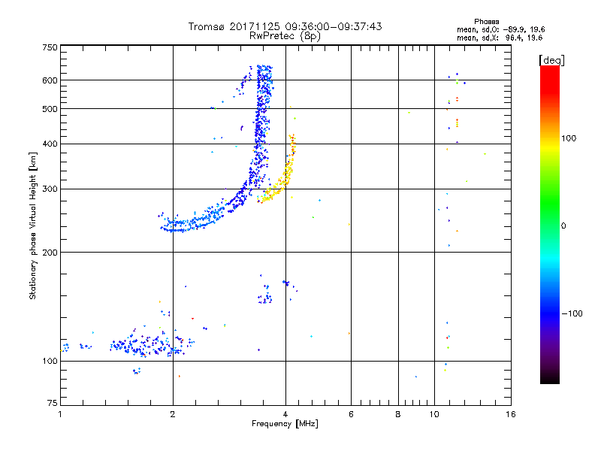Click the 'Stationary phase Virtual Height [km]' axis label
601x451 pixels.
click(33, 226)
